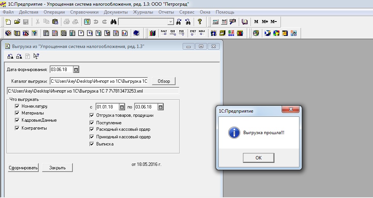The image size is (373, 198).
Task: Open the calculator from the toolbar
Action: click(216, 22)
